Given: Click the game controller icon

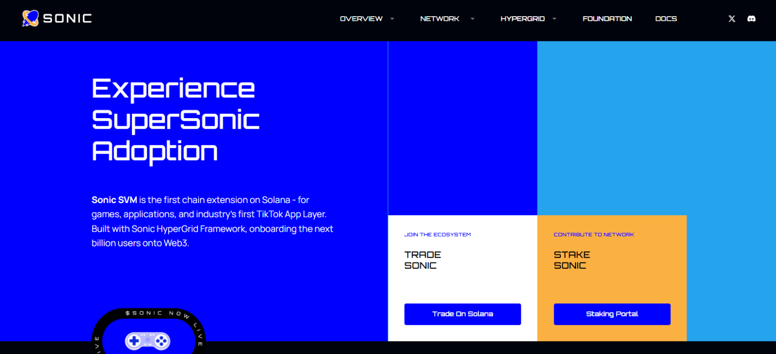Looking at the screenshot, I should coord(148,341).
